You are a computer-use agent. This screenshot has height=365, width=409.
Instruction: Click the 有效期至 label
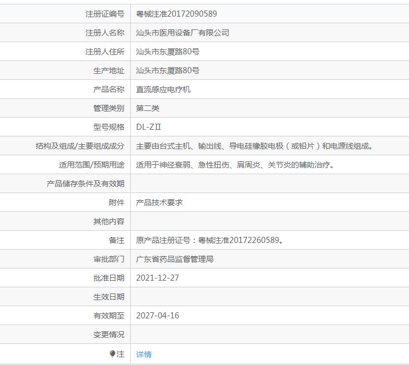click(109, 316)
